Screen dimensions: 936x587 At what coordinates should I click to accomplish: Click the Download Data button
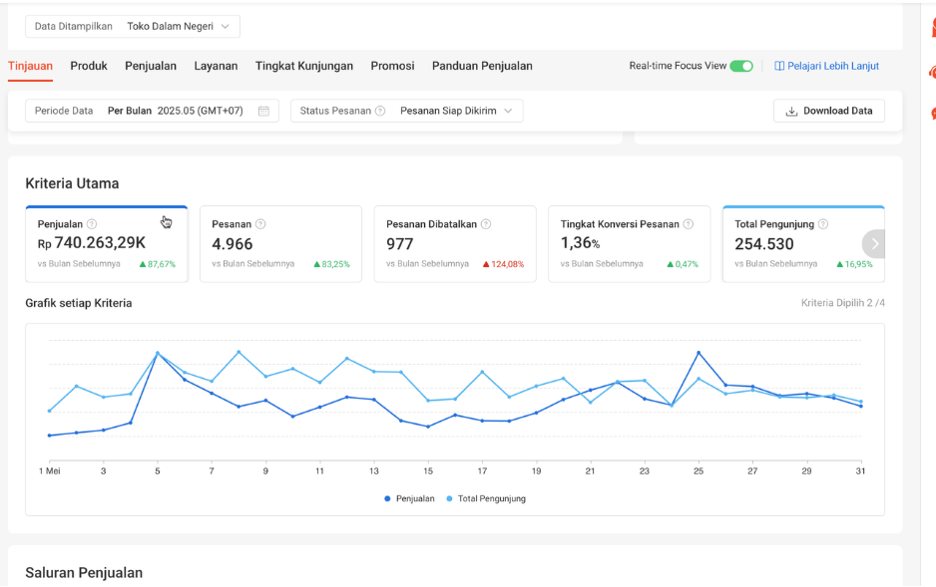829,111
